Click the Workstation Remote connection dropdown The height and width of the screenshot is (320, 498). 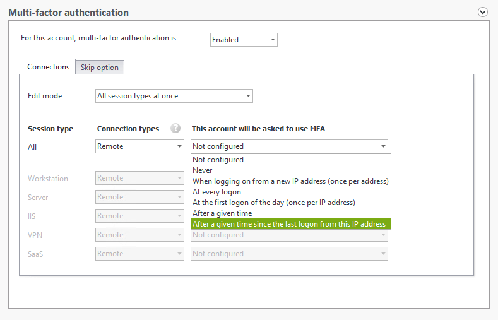(139, 178)
